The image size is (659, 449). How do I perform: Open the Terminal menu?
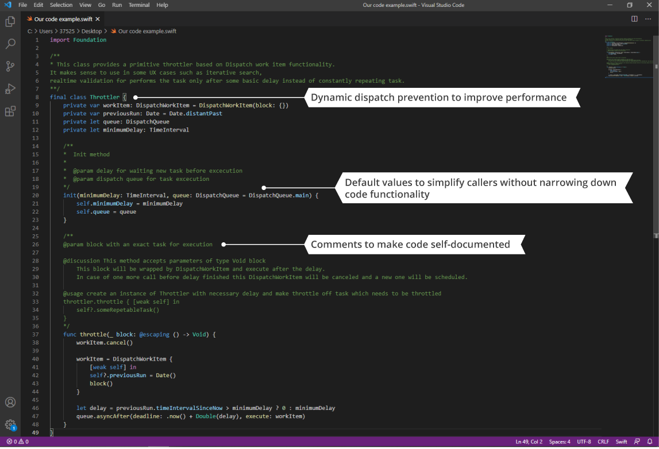point(138,5)
